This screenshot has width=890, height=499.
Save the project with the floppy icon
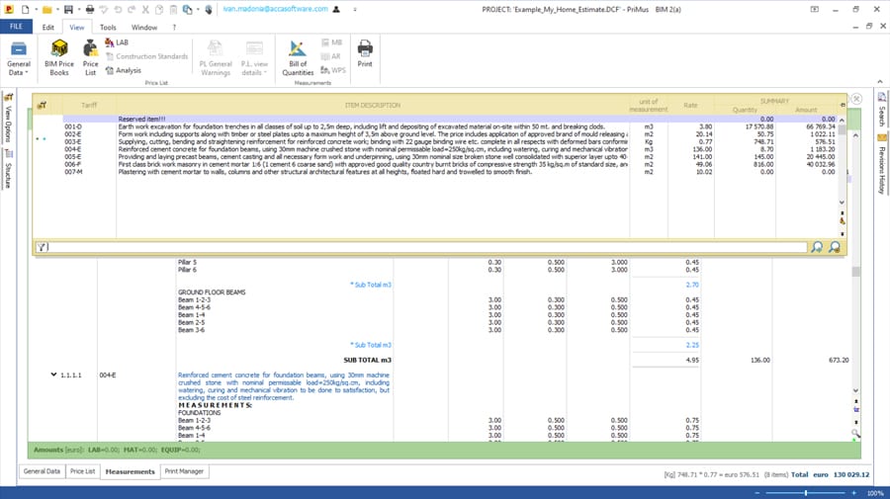click(68, 9)
